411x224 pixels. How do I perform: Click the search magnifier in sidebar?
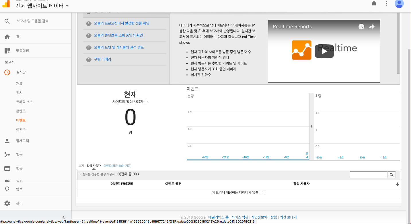click(x=7, y=21)
